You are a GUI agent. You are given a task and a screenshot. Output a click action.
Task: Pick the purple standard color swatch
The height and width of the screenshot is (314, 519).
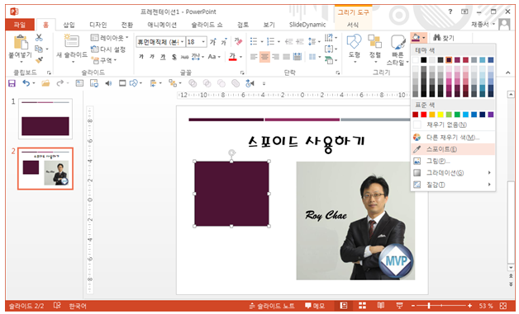coord(491,115)
